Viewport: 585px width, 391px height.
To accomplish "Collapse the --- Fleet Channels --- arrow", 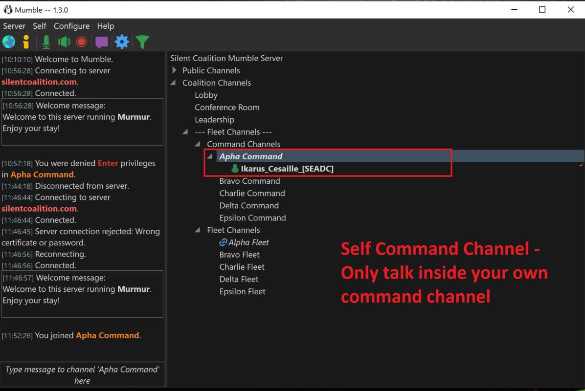I will [185, 131].
